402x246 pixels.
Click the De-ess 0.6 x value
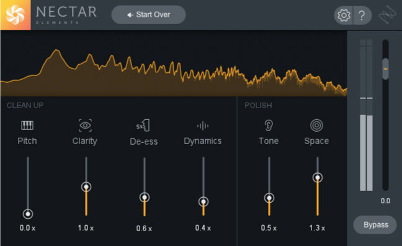[144, 228]
